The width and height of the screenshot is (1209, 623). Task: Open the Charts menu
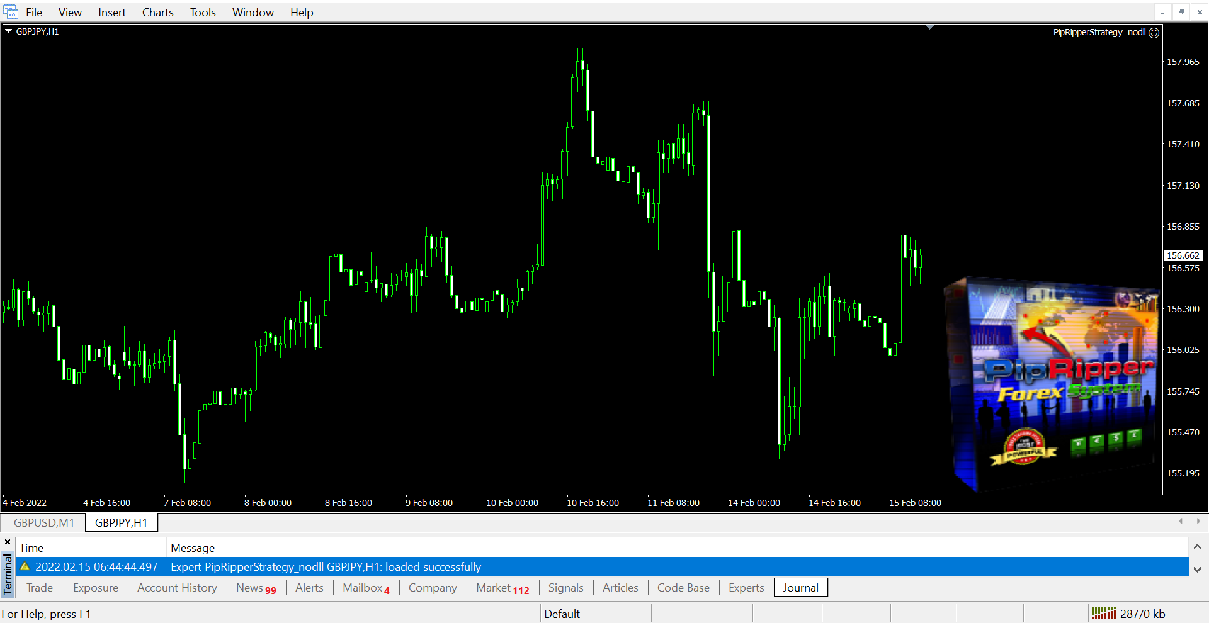157,13
